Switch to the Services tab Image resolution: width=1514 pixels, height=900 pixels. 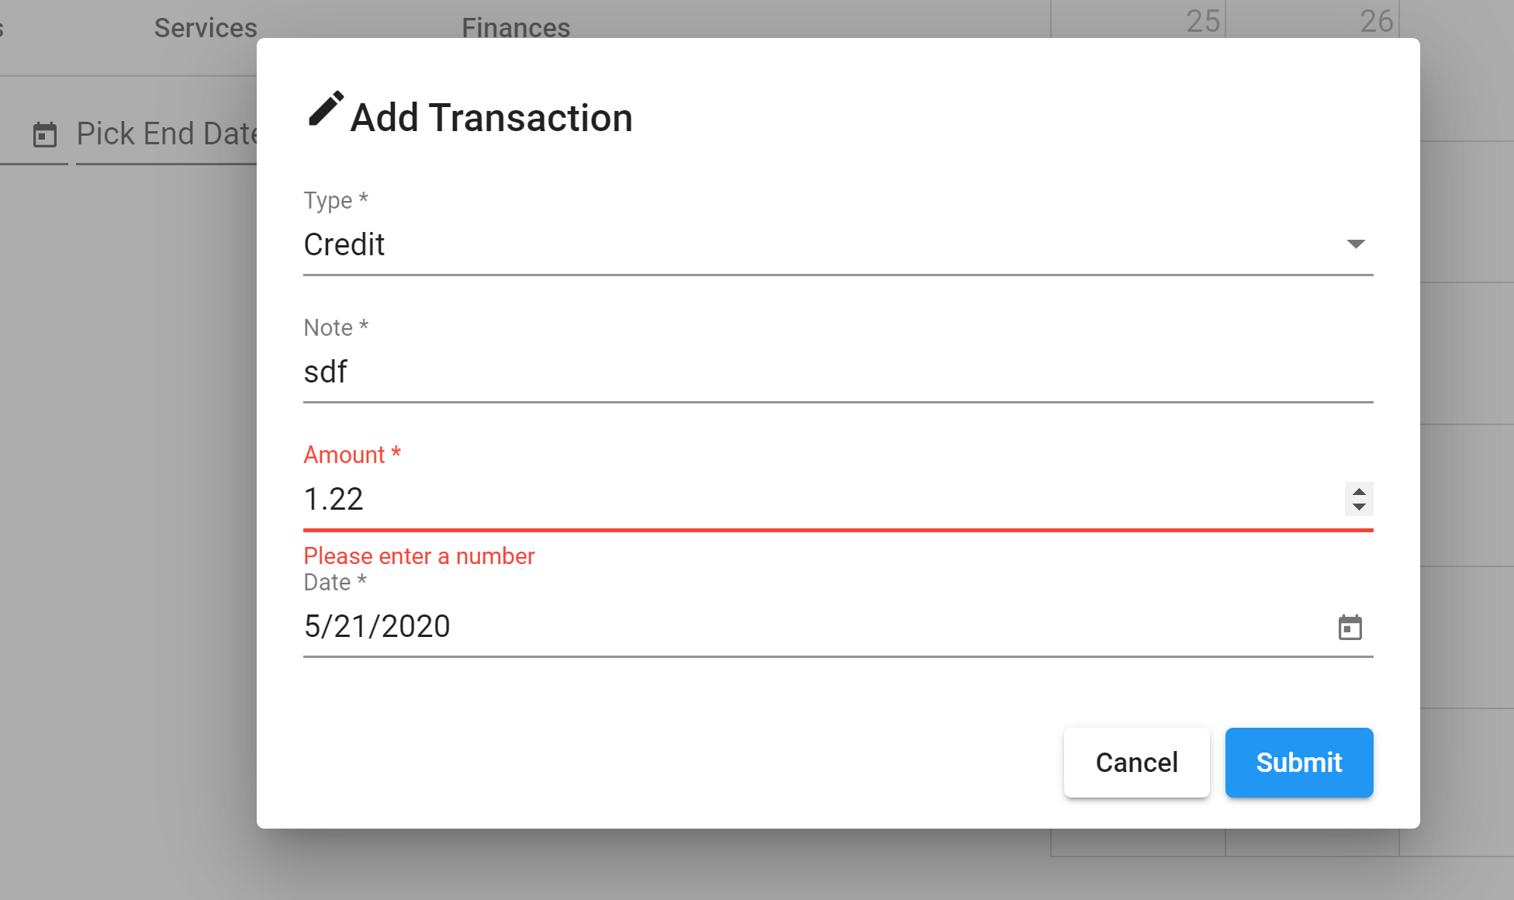tap(205, 27)
